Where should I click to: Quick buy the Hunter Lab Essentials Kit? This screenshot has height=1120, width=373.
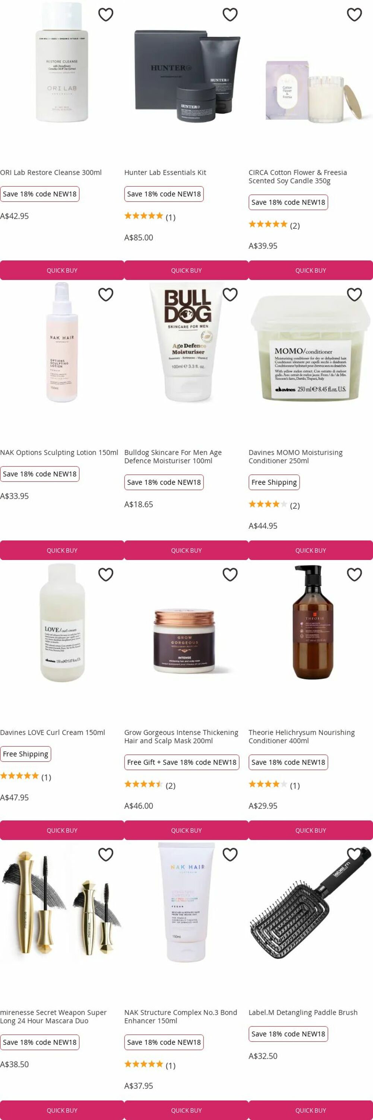[186, 270]
